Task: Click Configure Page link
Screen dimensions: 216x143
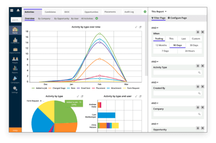Action: (177, 18)
